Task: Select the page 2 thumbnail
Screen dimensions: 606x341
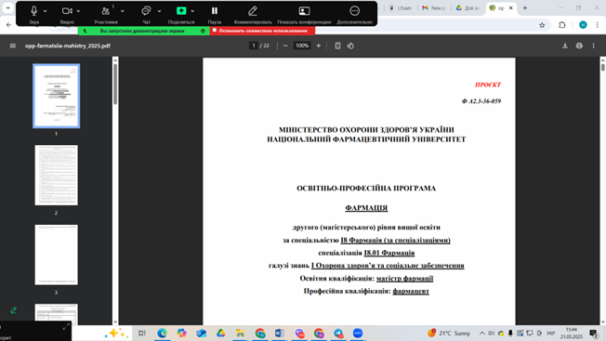Action: [x=56, y=176]
